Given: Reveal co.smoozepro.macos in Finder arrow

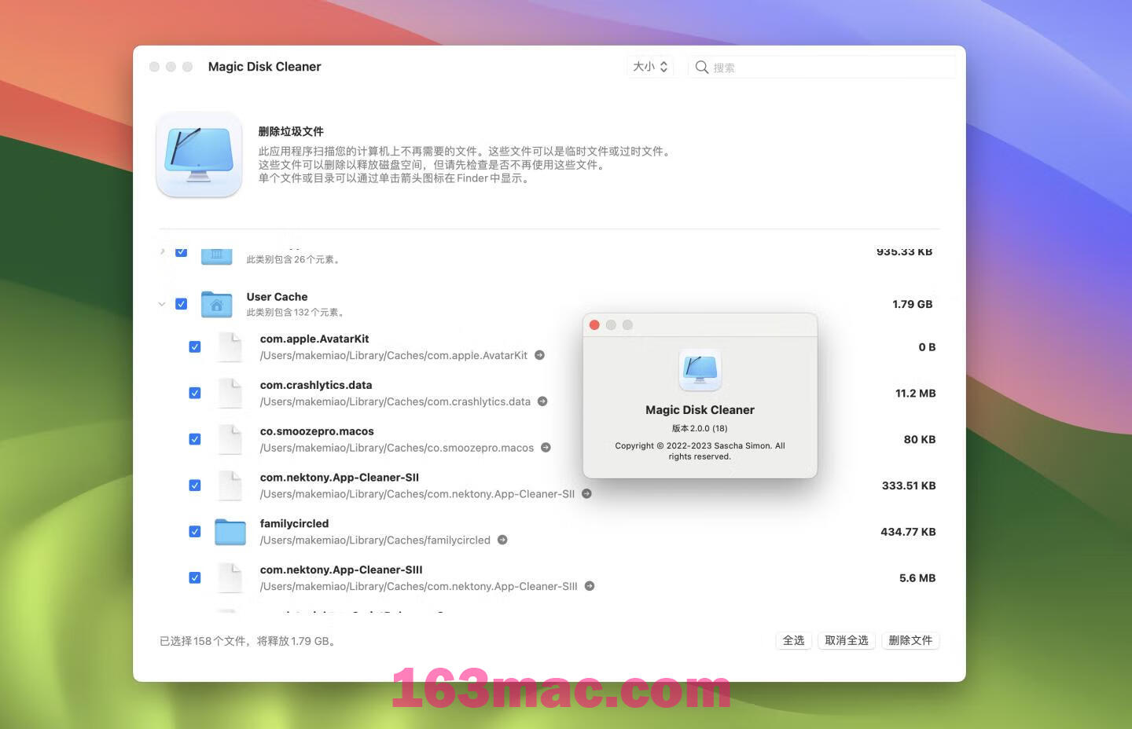Looking at the screenshot, I should (x=546, y=448).
